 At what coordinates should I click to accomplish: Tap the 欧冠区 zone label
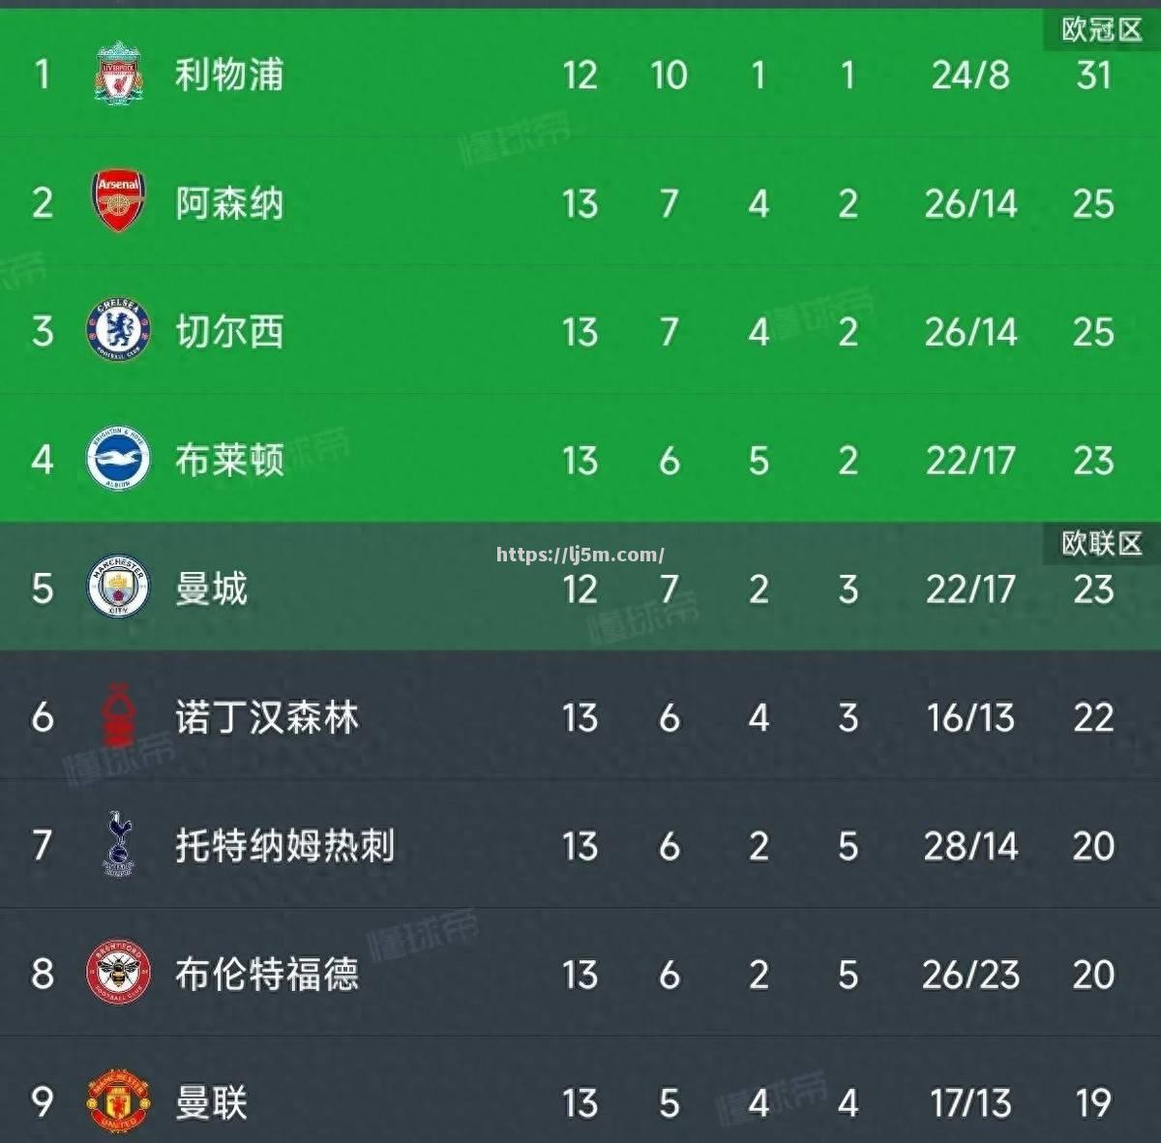click(1102, 30)
